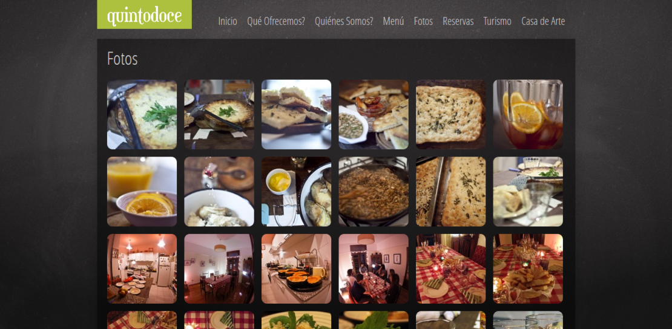Open photo of glass with orange slices
Viewport: 672px width, 329px height.
[528, 114]
